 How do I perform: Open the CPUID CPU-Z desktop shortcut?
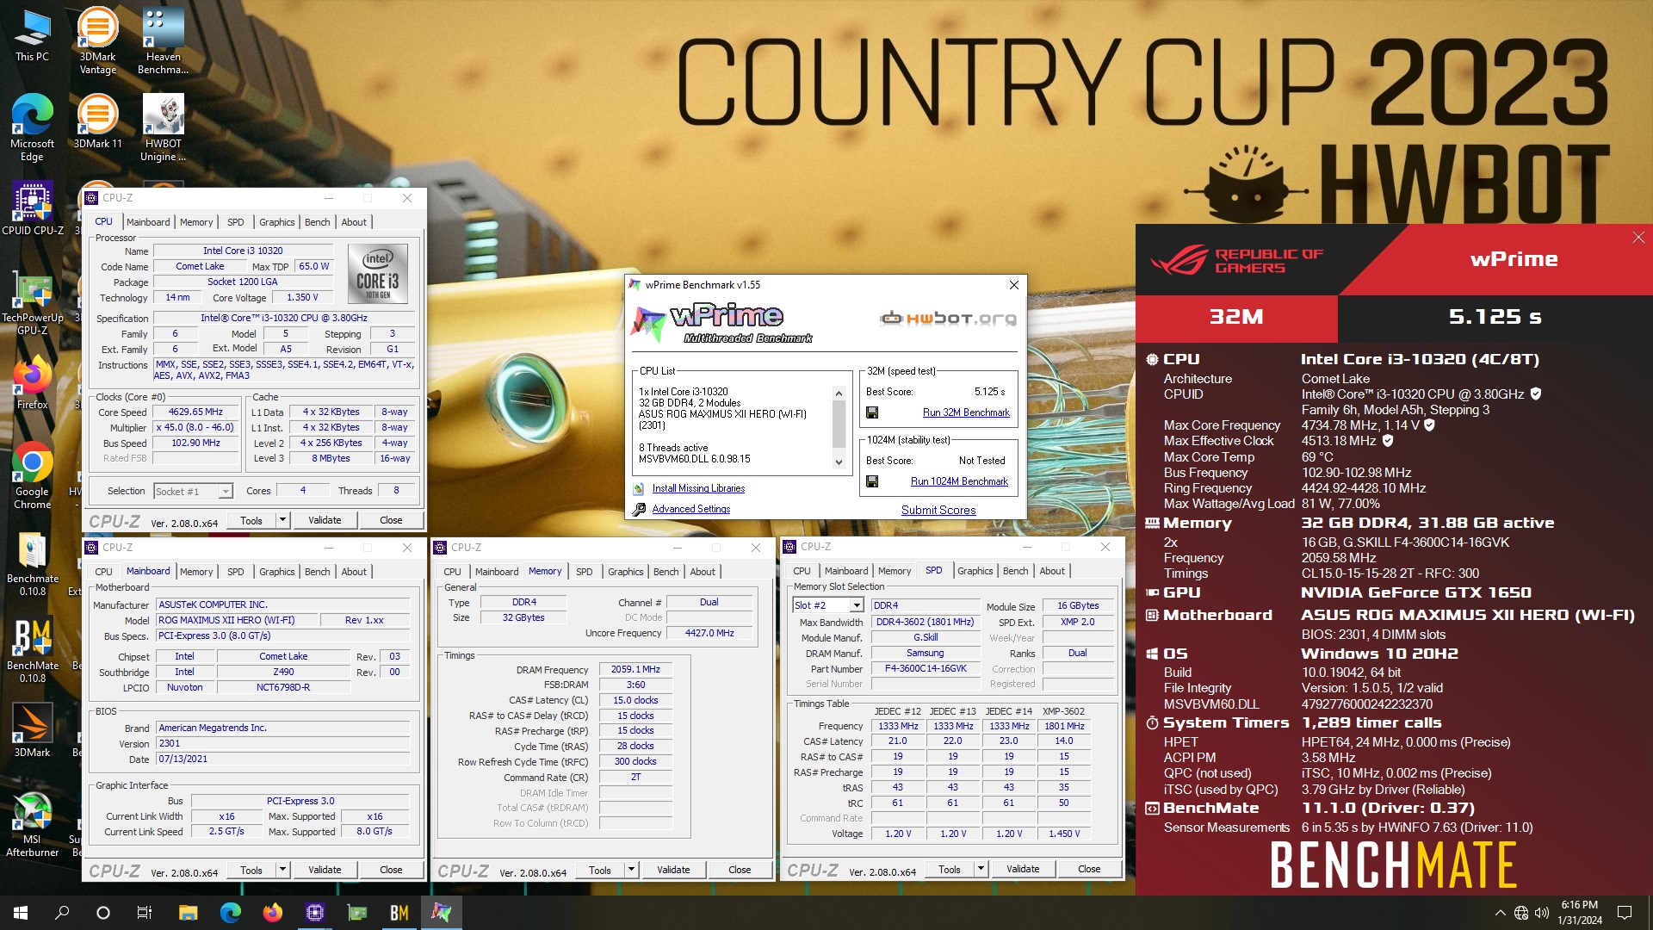[x=32, y=208]
